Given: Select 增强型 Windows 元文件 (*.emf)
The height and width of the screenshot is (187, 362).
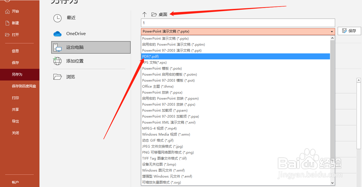Looking at the screenshot, I should pos(236,176).
